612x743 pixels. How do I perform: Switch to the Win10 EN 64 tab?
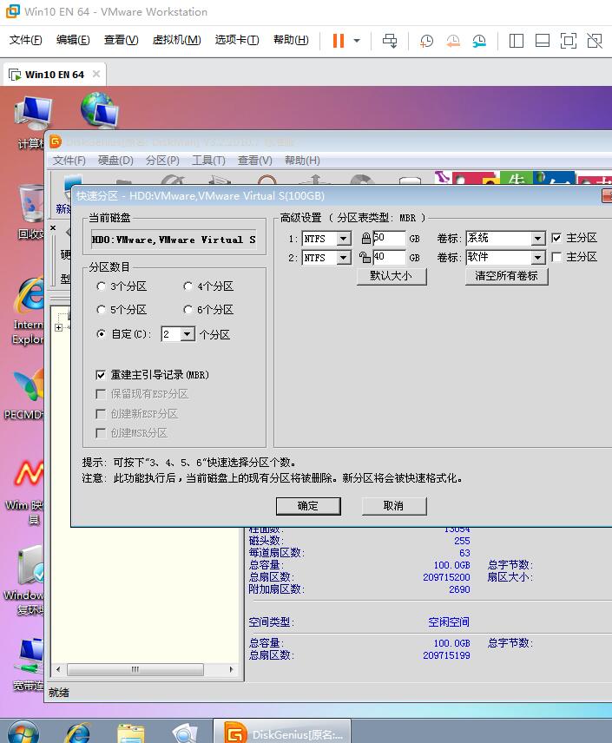pos(54,75)
